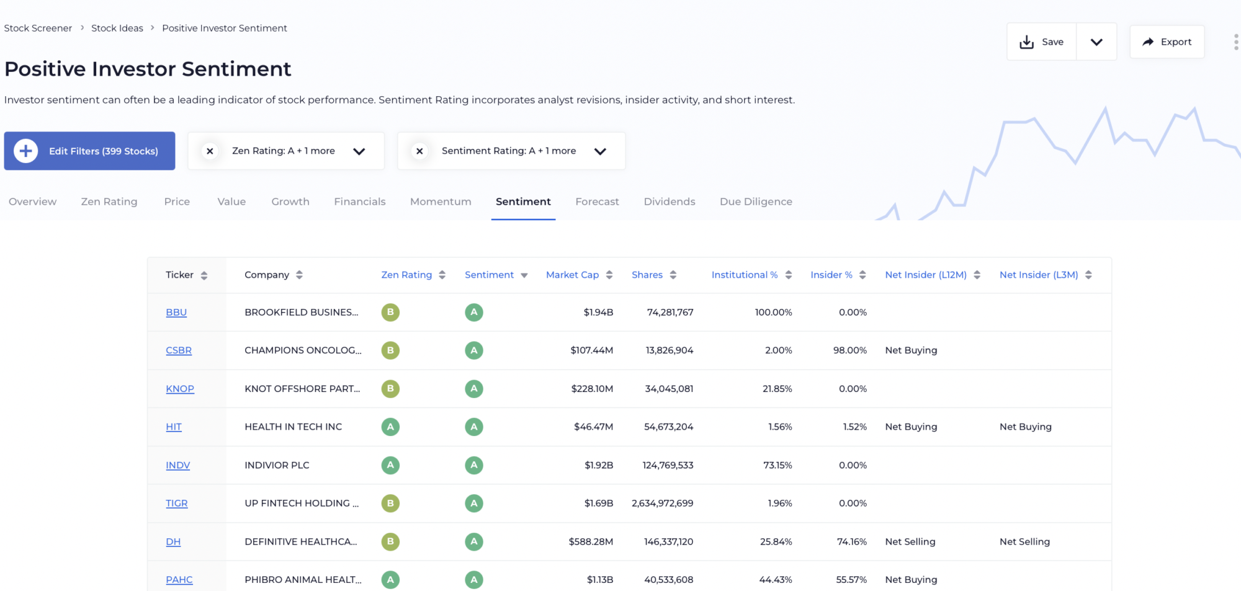Click INDV's Zen Rating A badge
1241x591 pixels.
pos(390,465)
